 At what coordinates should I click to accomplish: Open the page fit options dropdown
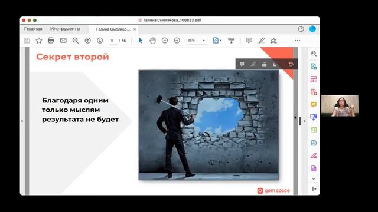217,41
